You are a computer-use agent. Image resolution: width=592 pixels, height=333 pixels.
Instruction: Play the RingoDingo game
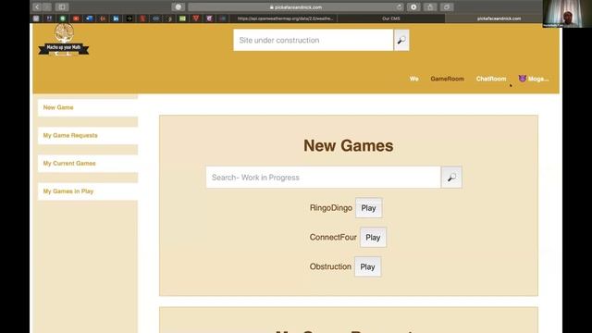pyautogui.click(x=368, y=208)
